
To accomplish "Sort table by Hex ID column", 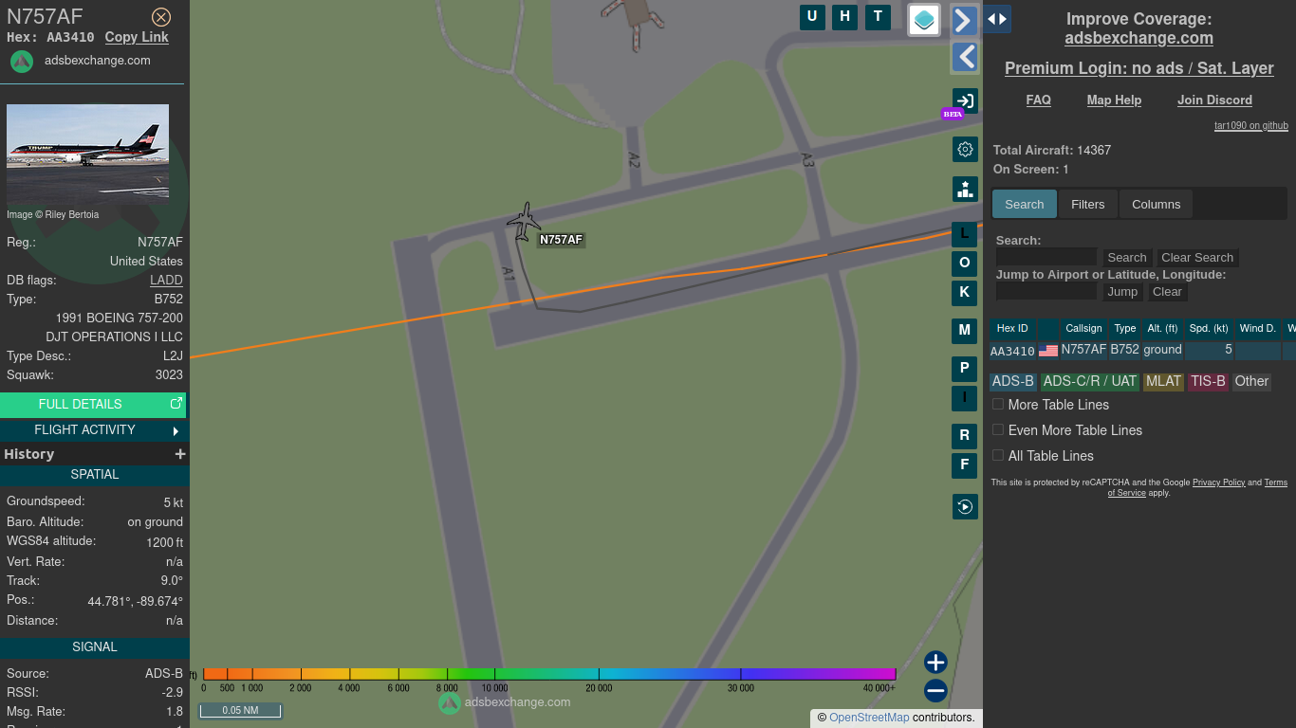I will [1012, 328].
